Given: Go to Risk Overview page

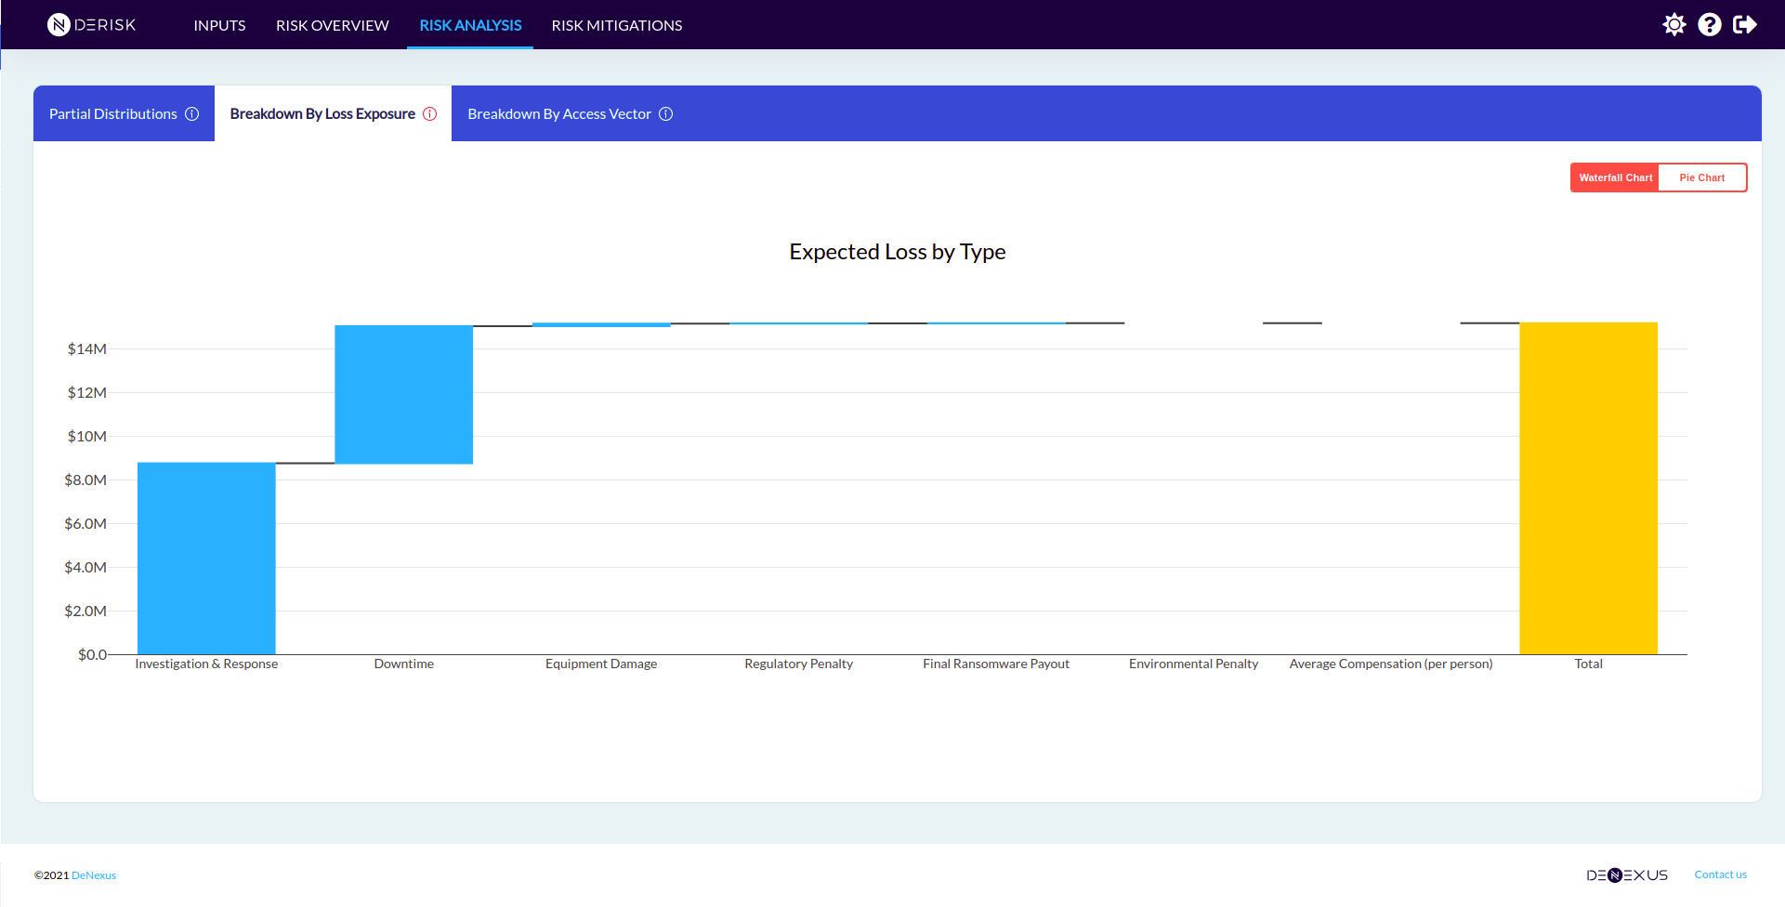Looking at the screenshot, I should [x=332, y=25].
